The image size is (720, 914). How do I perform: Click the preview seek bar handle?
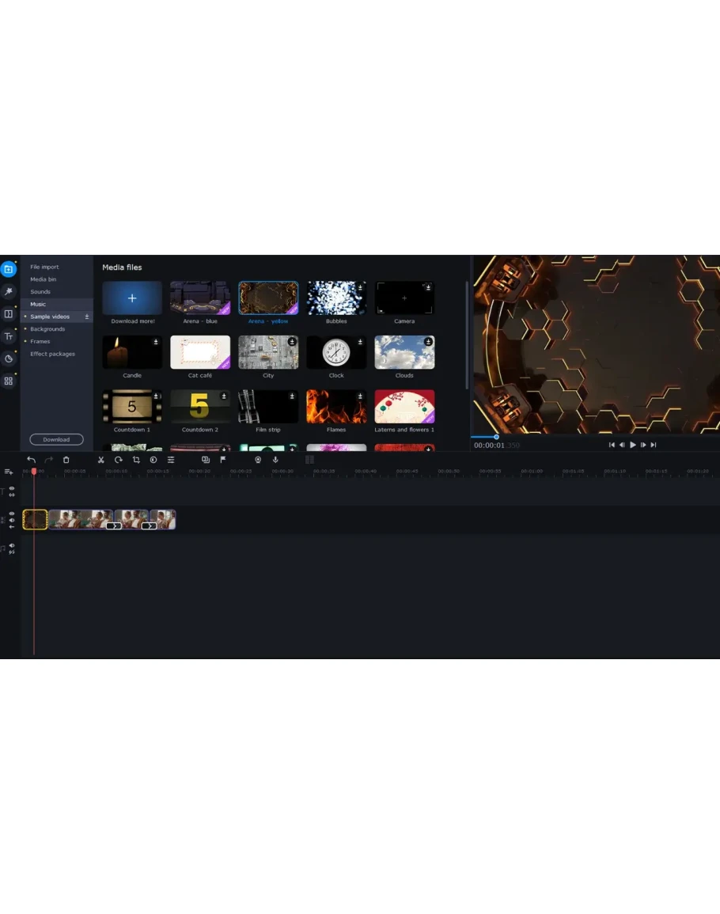point(497,437)
